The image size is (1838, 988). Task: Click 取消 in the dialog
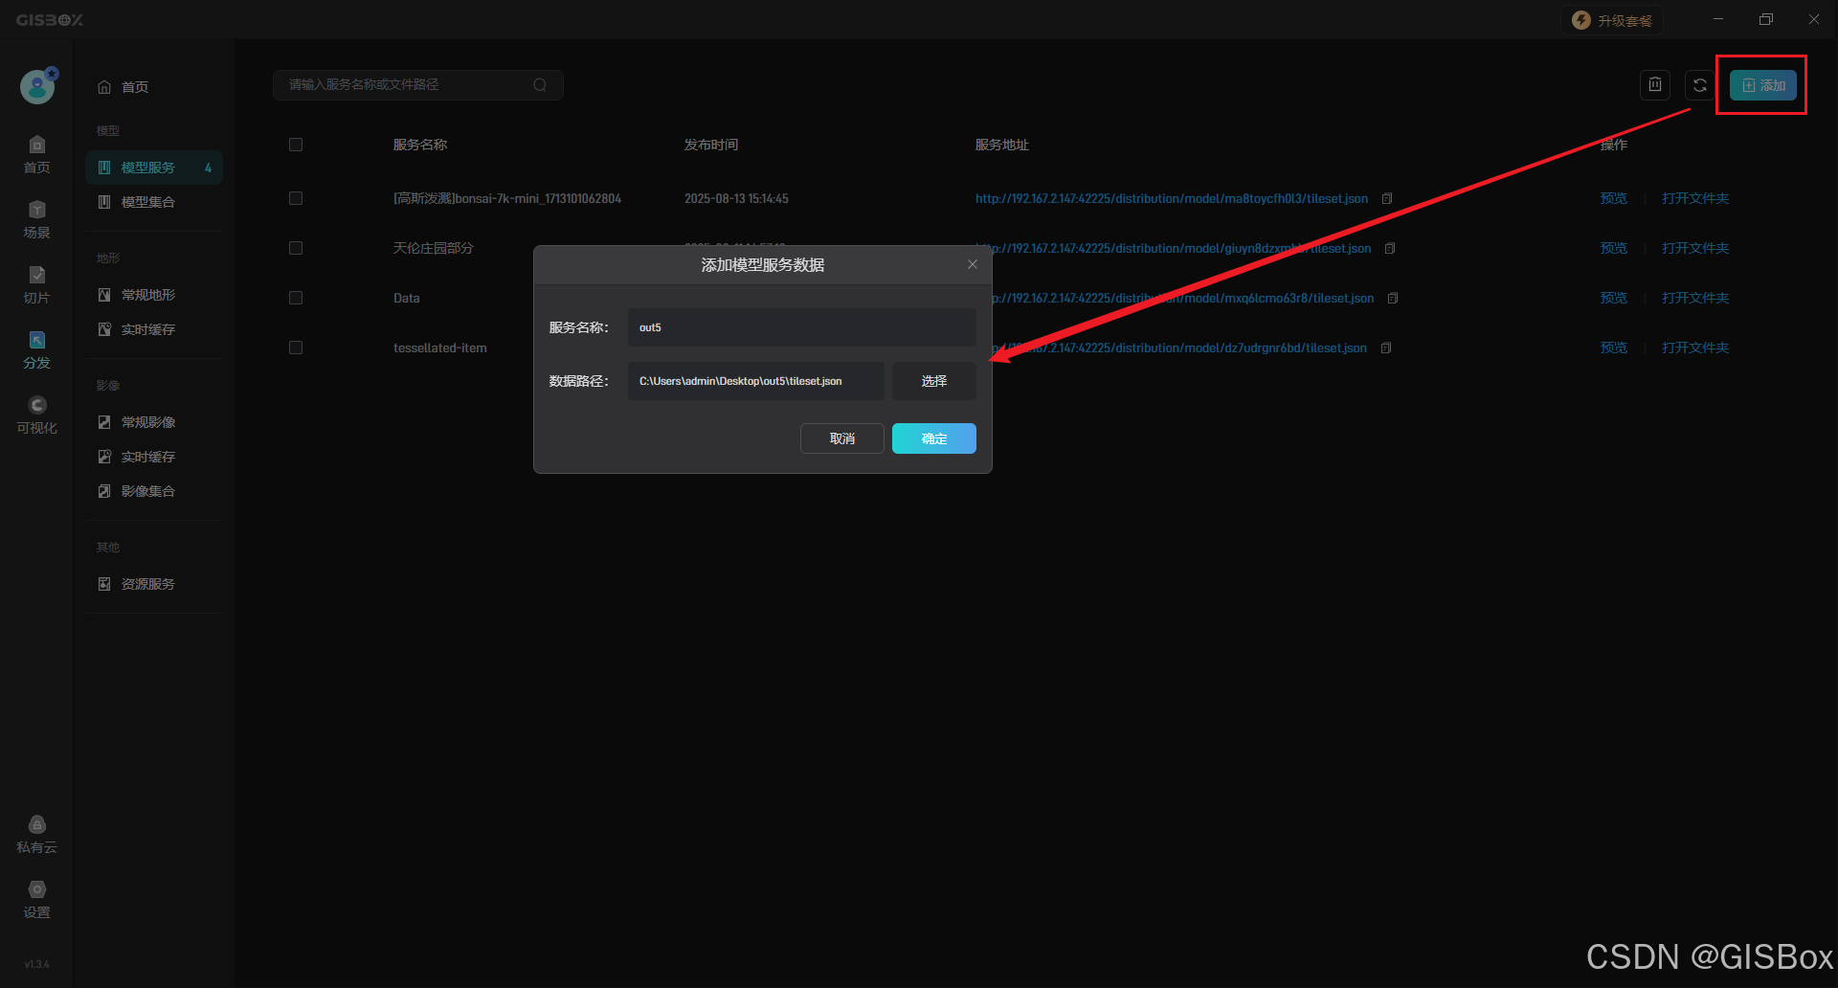pos(842,438)
